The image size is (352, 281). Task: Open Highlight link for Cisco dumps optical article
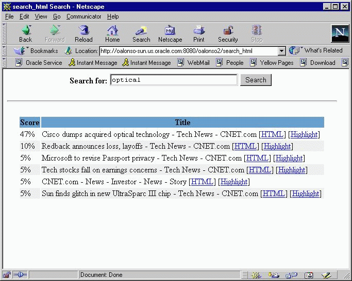pos(304,134)
